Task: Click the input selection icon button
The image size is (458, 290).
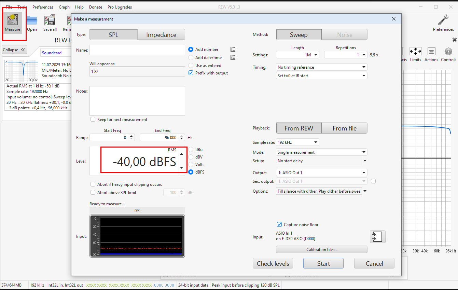Action: 378,237
